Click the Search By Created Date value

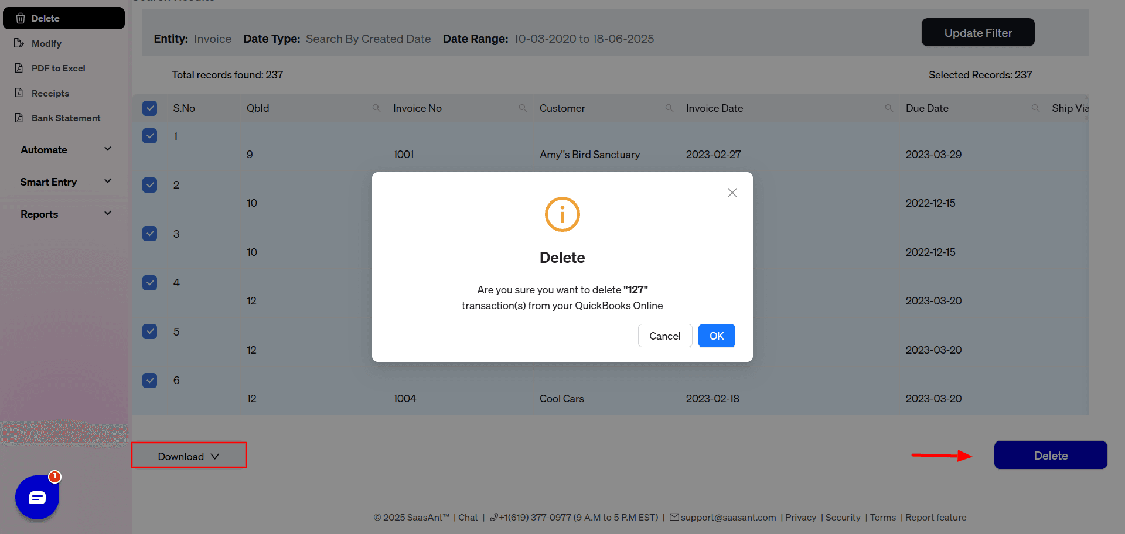369,39
